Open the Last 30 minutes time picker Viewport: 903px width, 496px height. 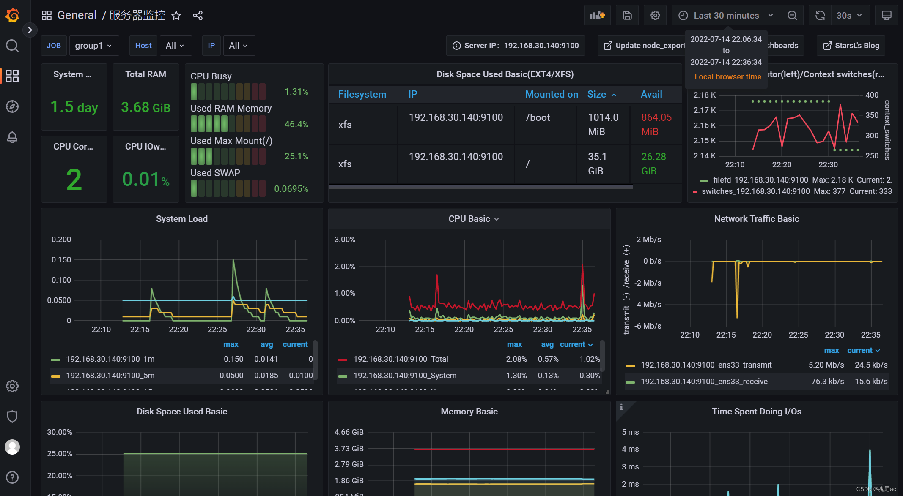point(726,16)
